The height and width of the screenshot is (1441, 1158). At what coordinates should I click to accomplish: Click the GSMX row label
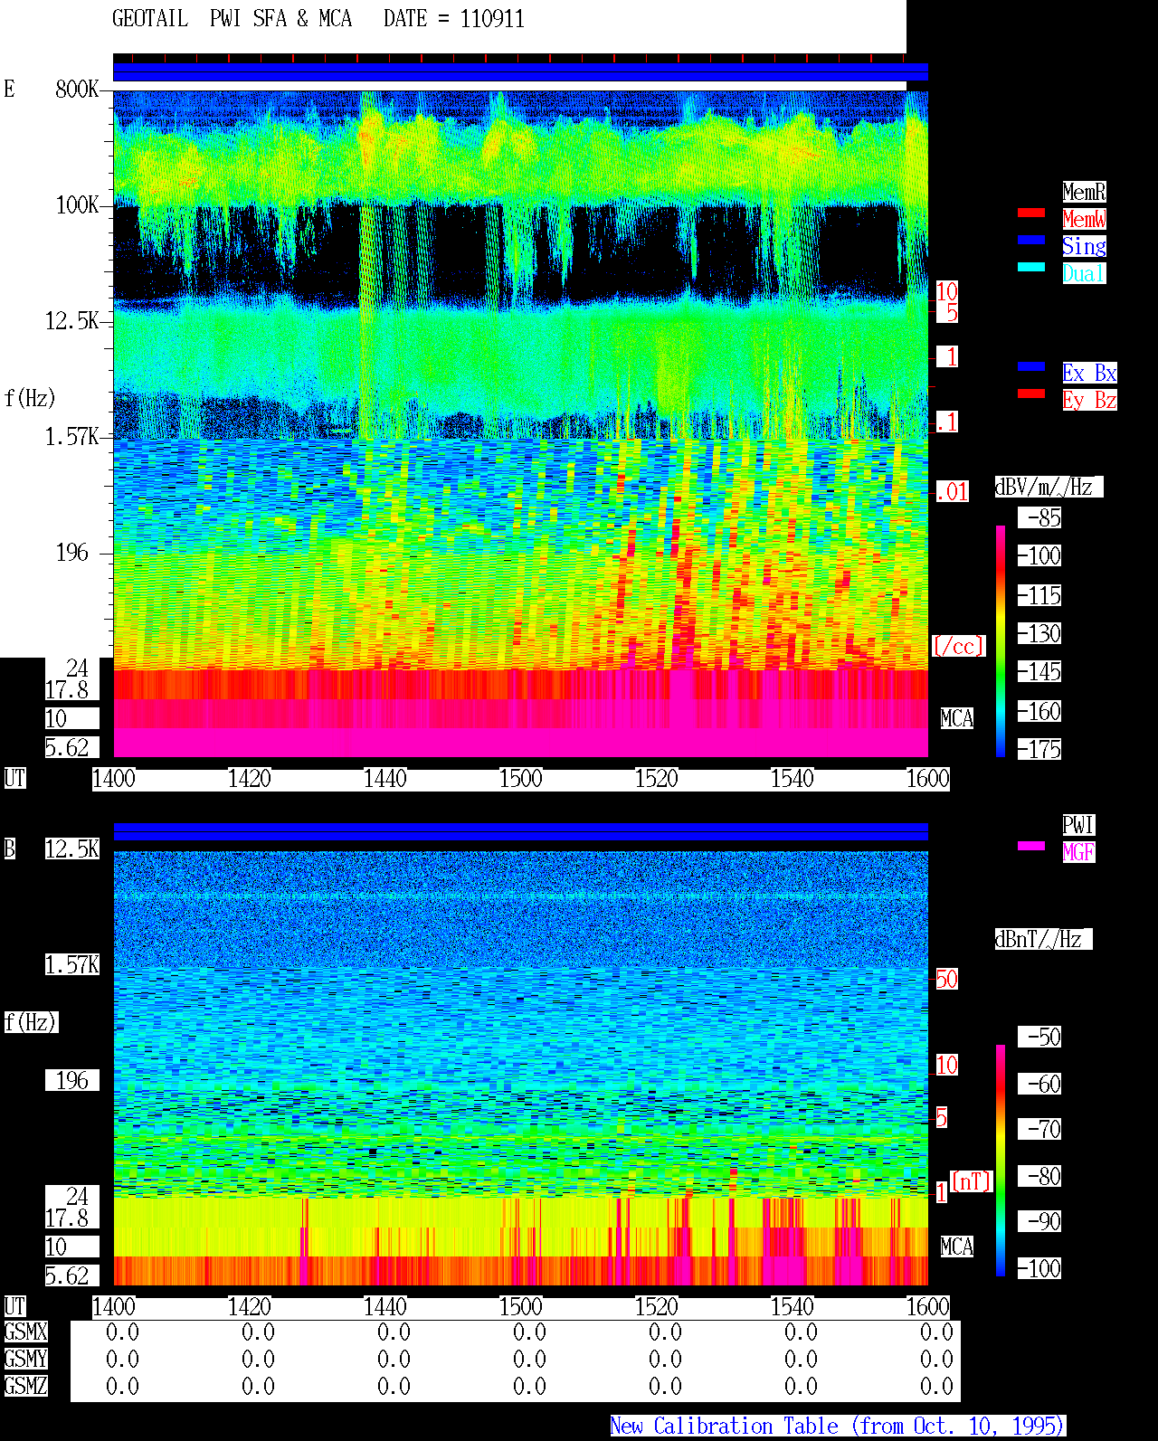(25, 1332)
